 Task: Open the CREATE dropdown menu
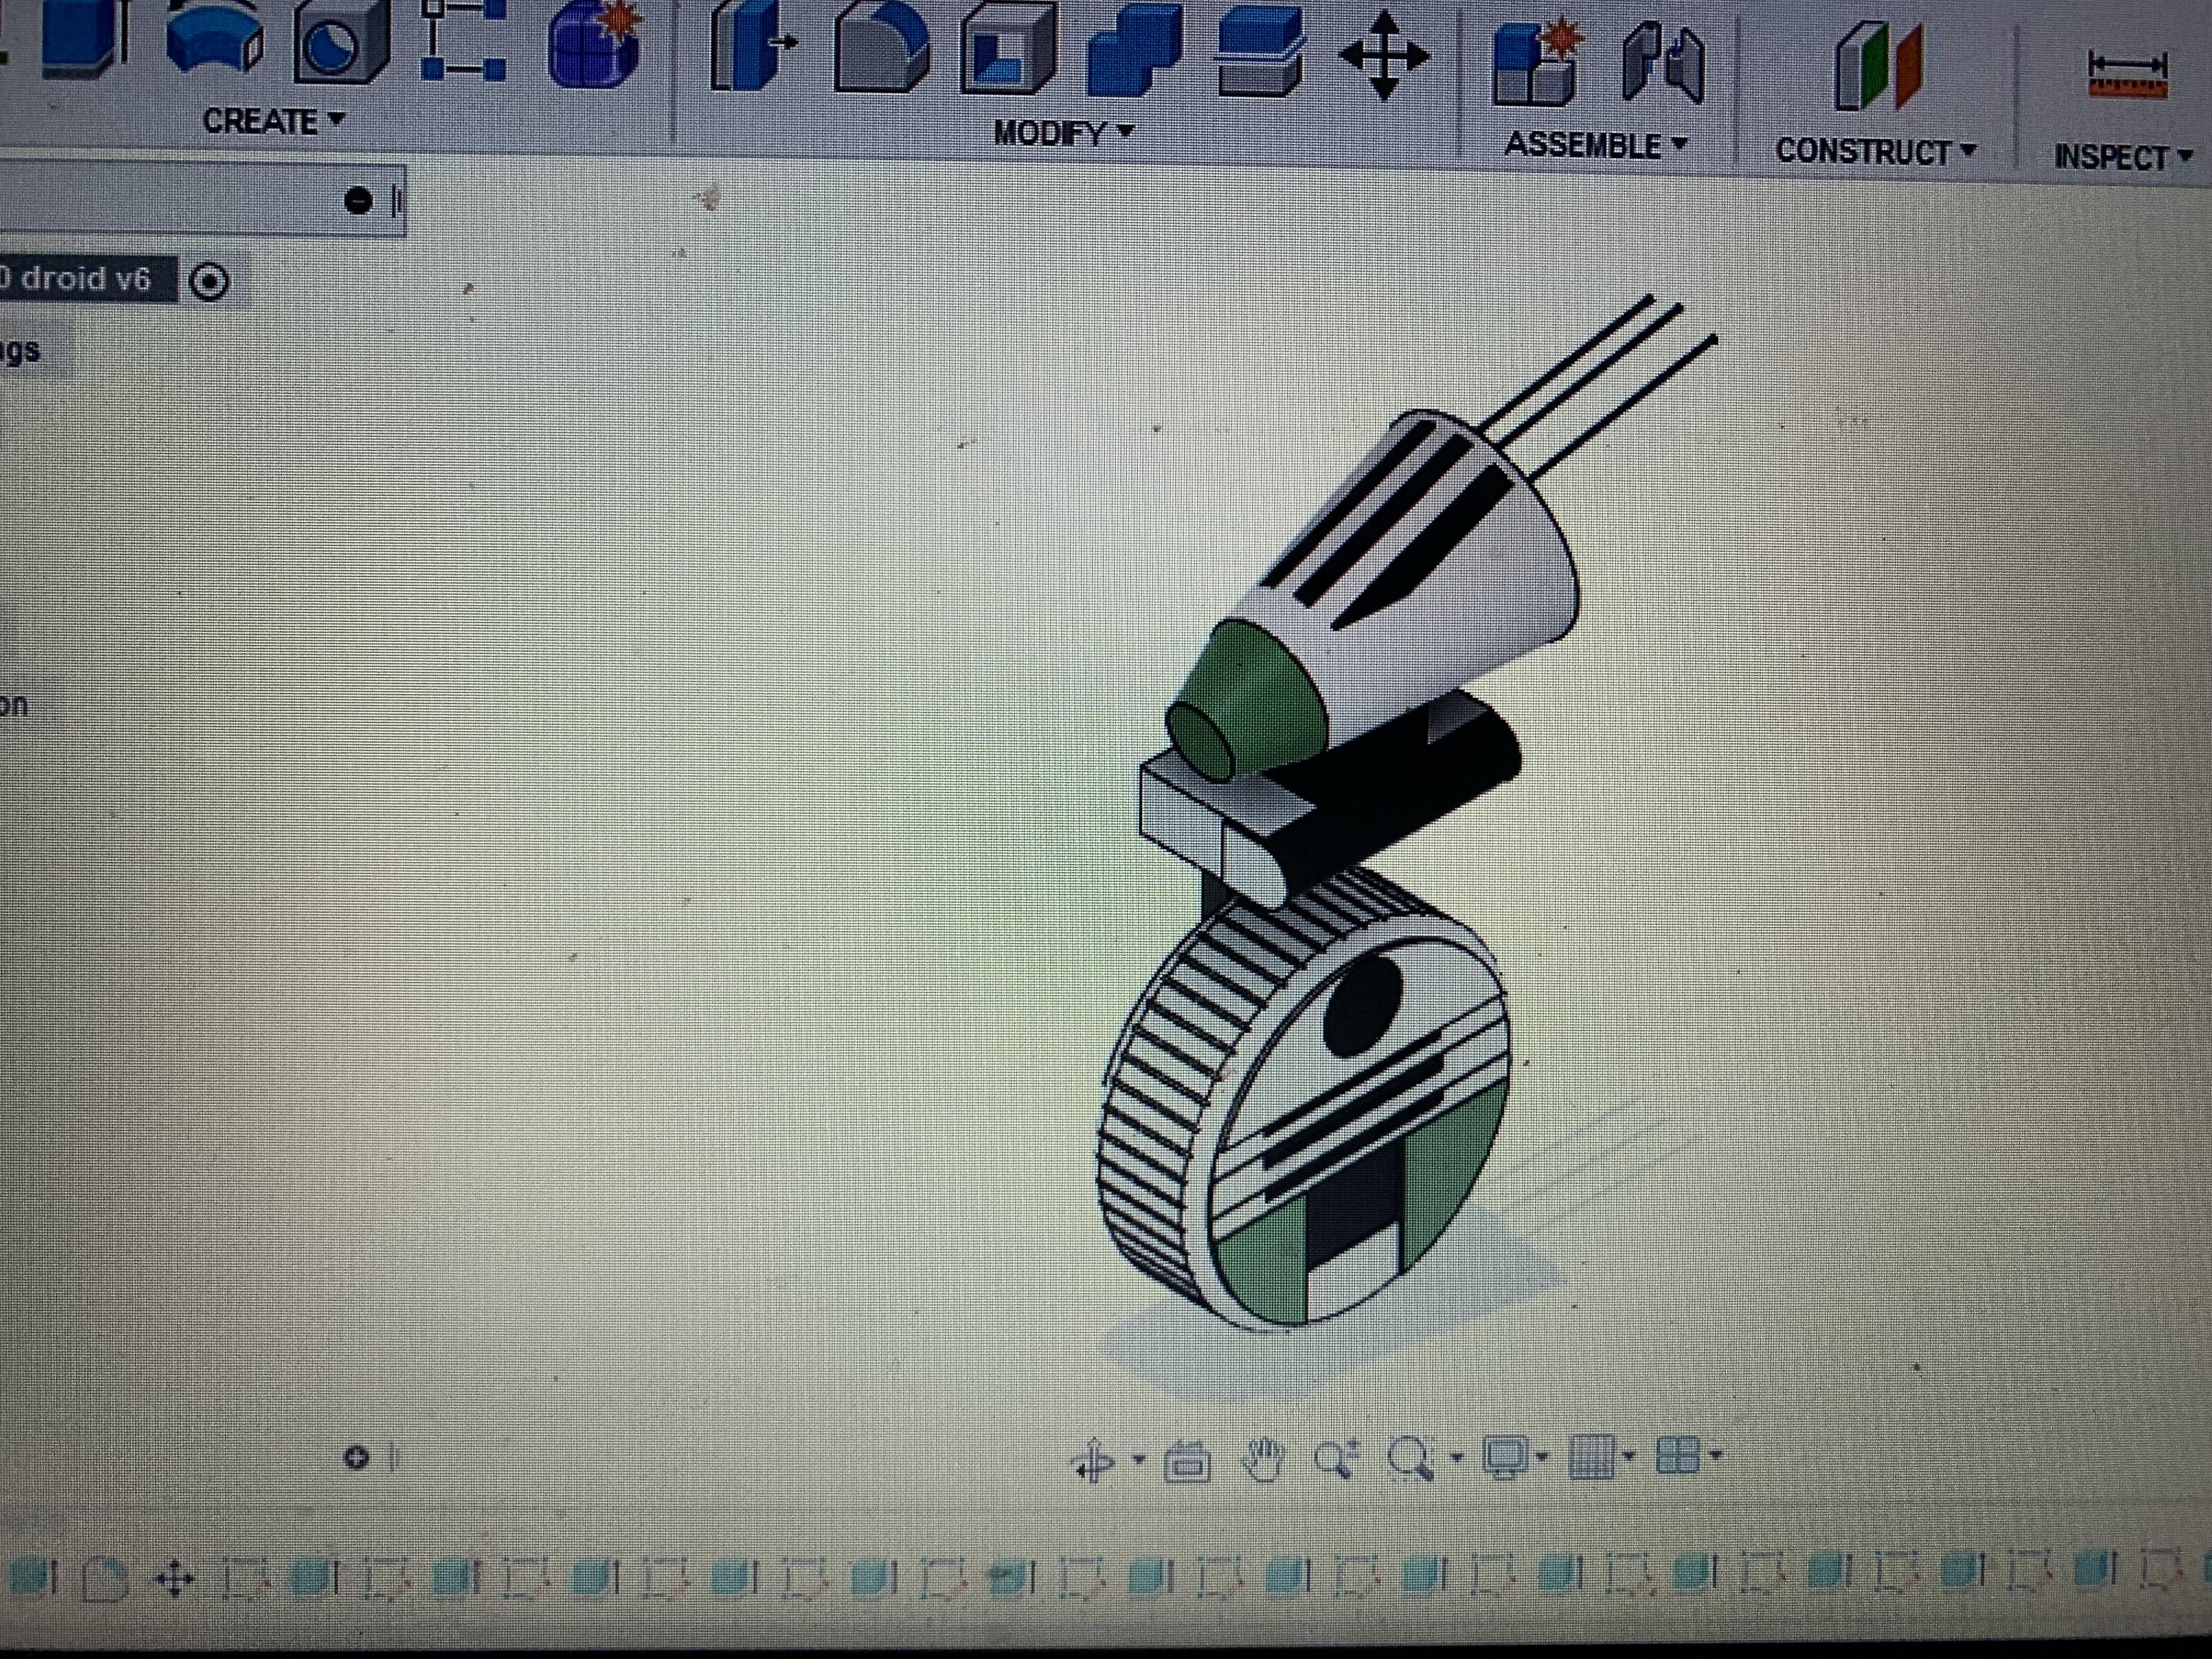coord(273,121)
